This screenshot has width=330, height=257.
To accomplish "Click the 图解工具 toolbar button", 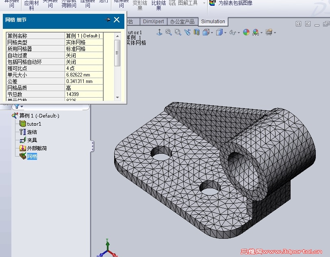I will coord(184,3).
